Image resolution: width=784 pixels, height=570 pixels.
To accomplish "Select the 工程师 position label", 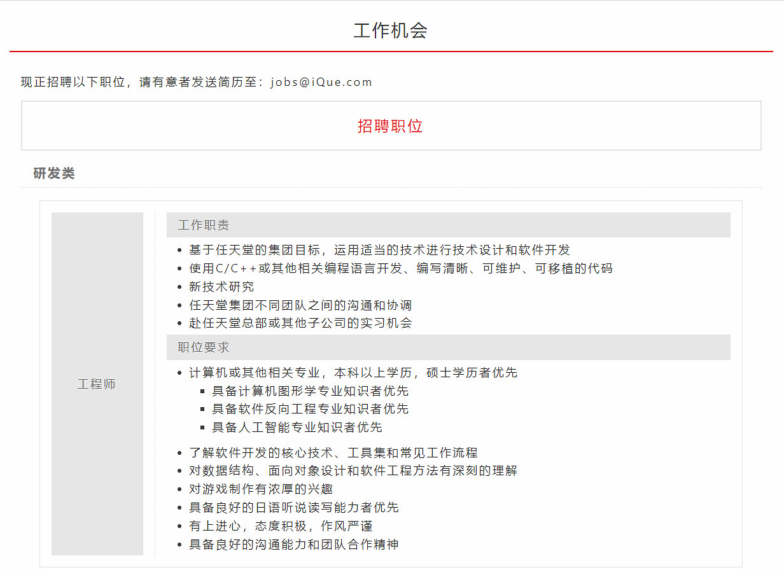I will tap(97, 384).
